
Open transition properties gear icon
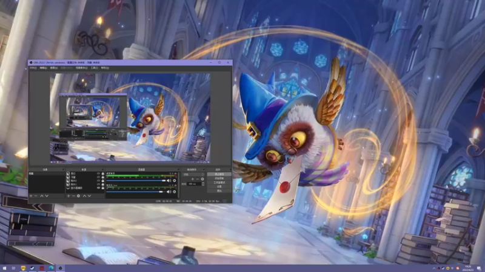tap(202, 179)
